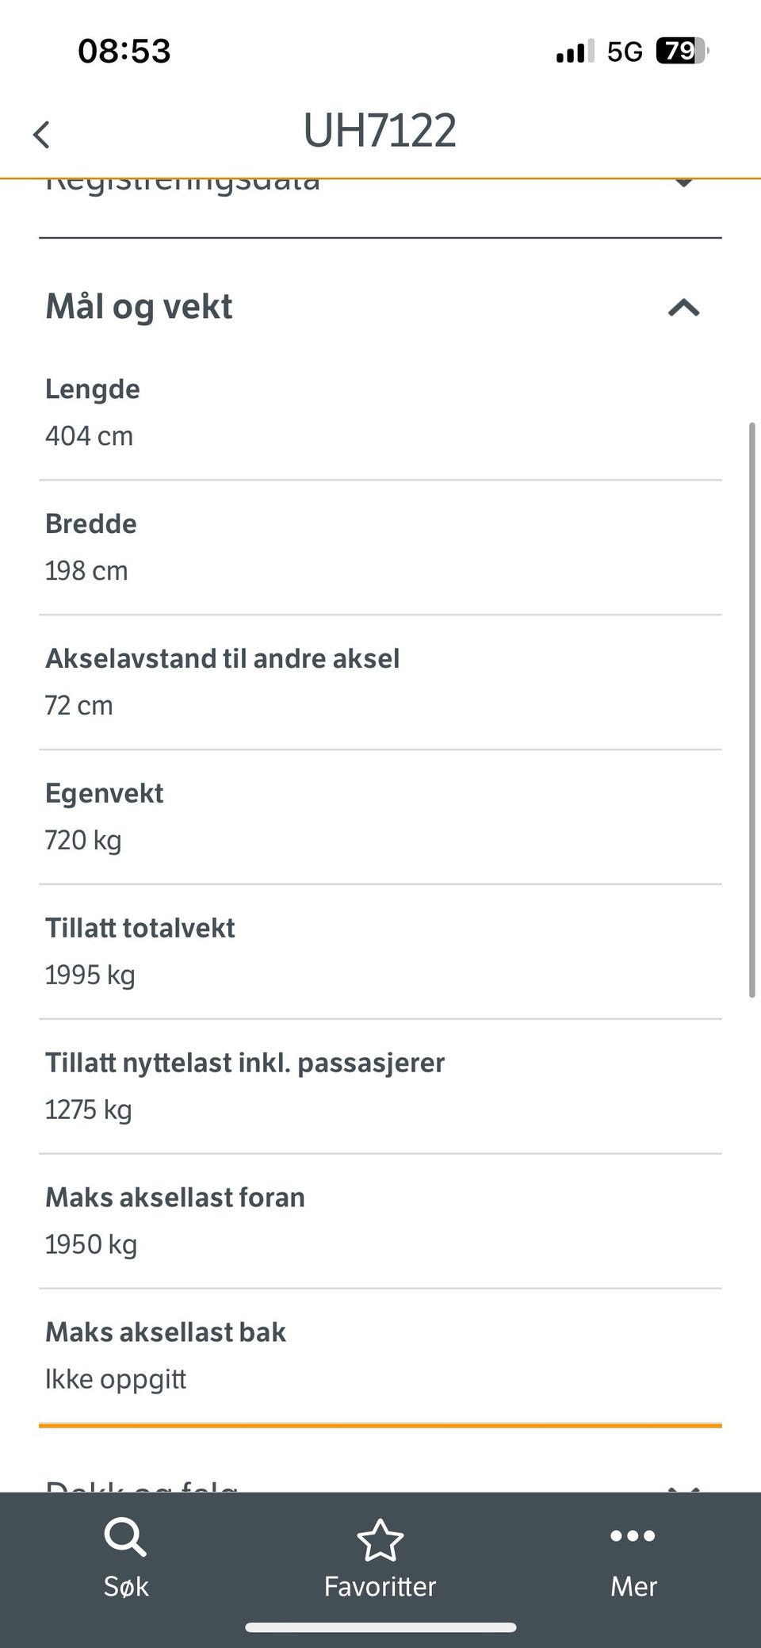The height and width of the screenshot is (1648, 761).
Task: Tap the back arrow icon
Action: click(x=41, y=134)
